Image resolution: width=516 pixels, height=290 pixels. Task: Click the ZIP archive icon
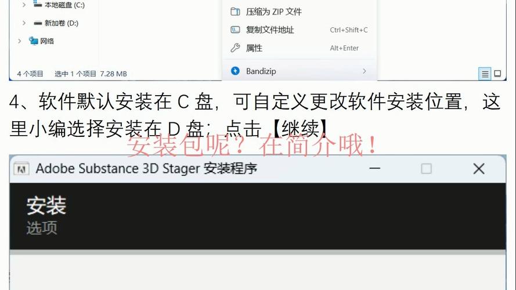click(235, 12)
